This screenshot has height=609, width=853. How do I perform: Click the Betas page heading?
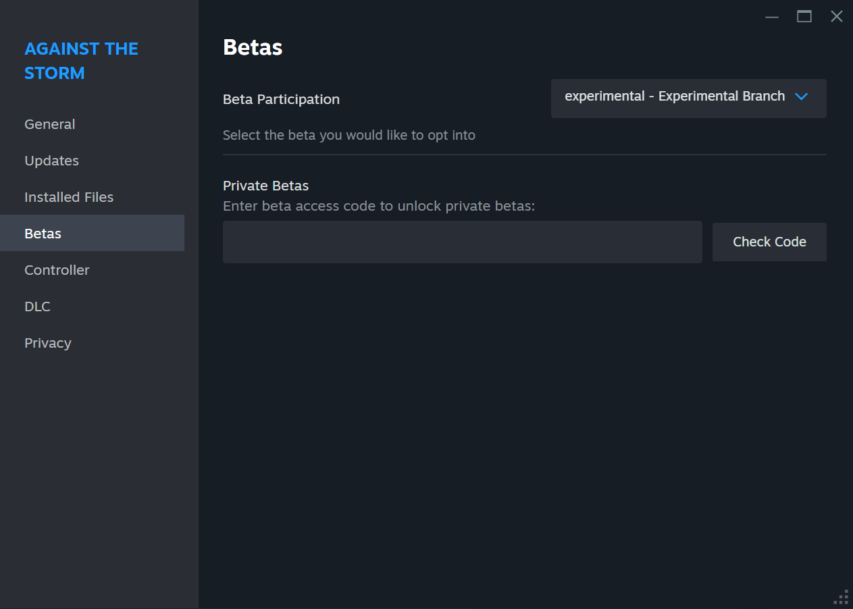tap(253, 47)
